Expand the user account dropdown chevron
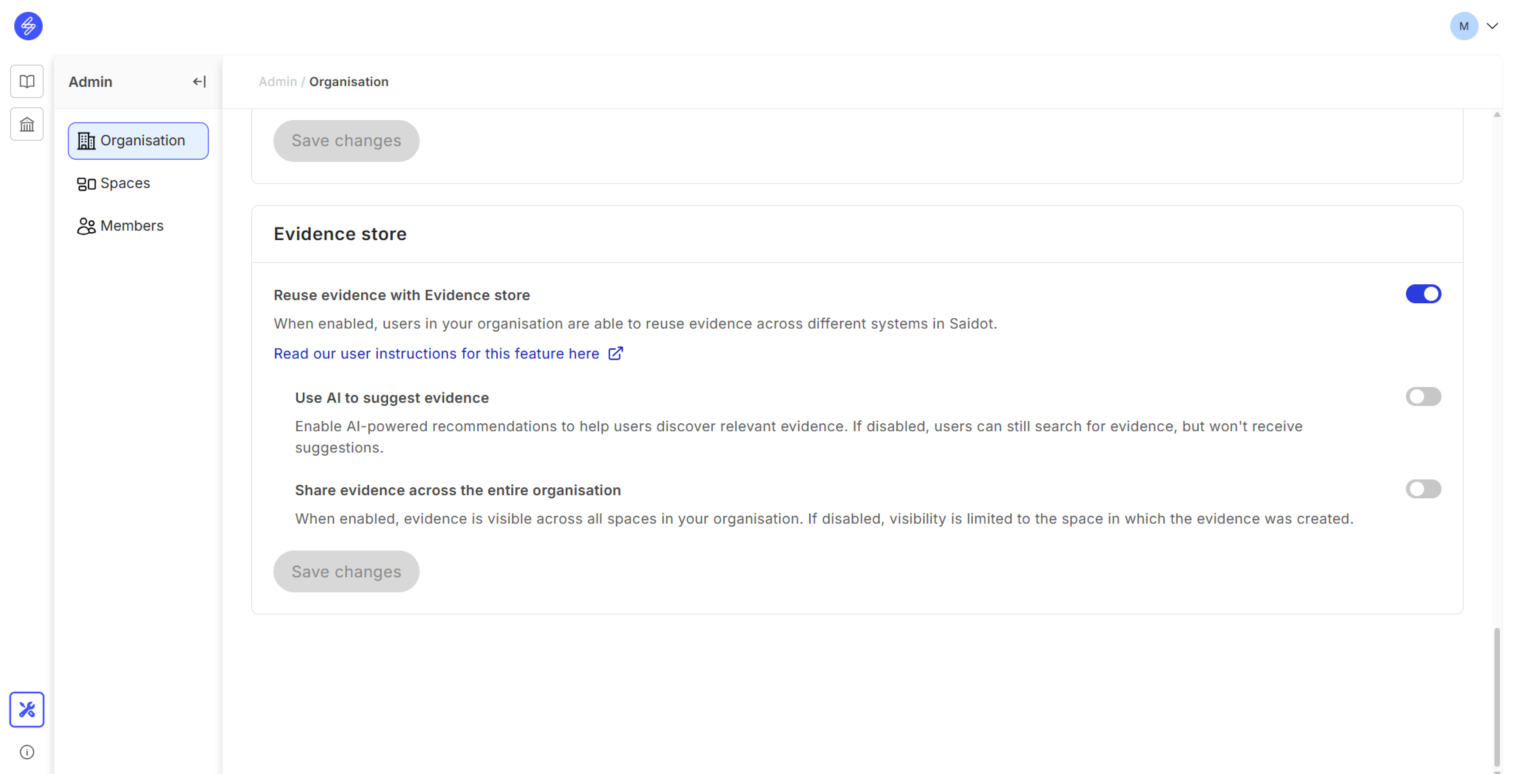1515x774 pixels. pos(1492,26)
